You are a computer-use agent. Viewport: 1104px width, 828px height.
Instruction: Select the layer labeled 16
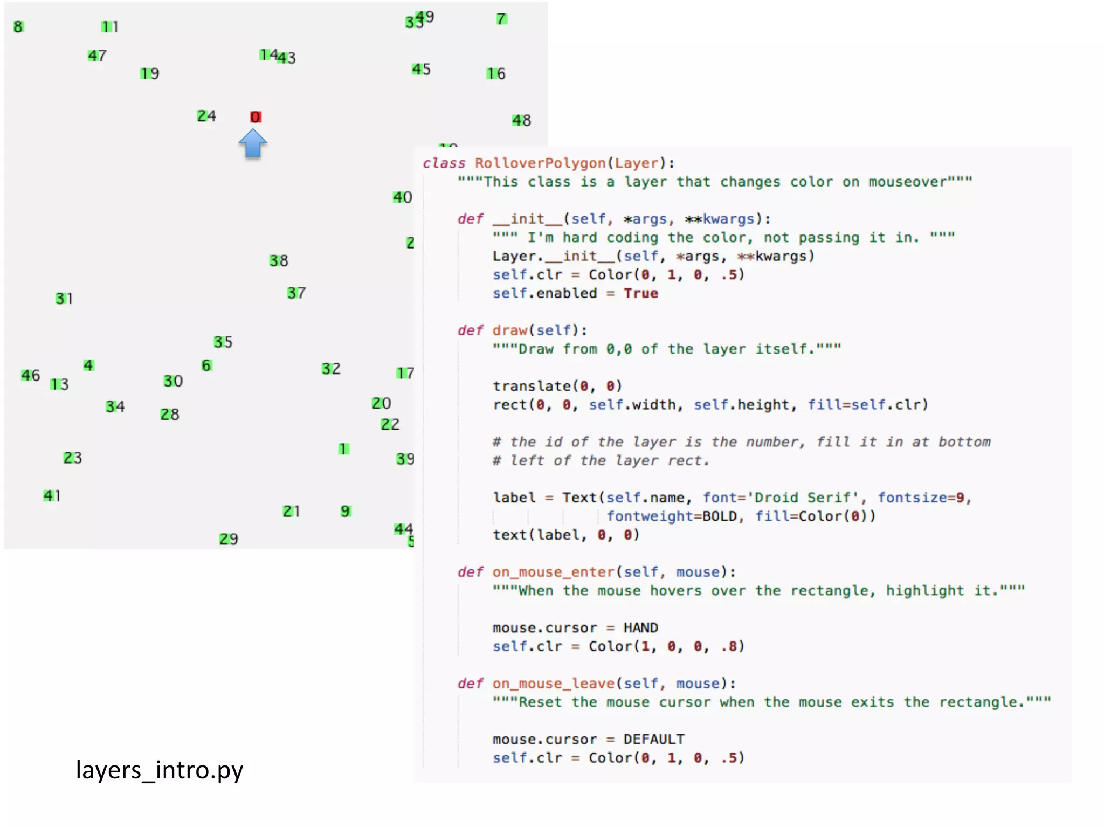point(492,73)
